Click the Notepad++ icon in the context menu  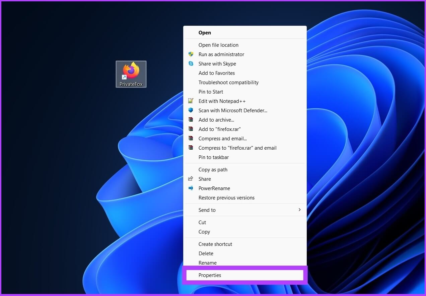click(191, 101)
